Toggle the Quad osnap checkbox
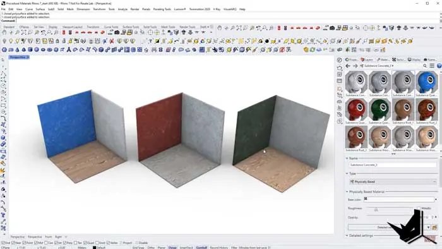This screenshot has height=249, width=442. (x=85, y=243)
